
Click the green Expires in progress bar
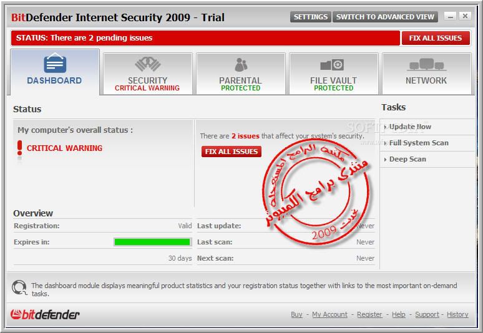click(x=152, y=242)
